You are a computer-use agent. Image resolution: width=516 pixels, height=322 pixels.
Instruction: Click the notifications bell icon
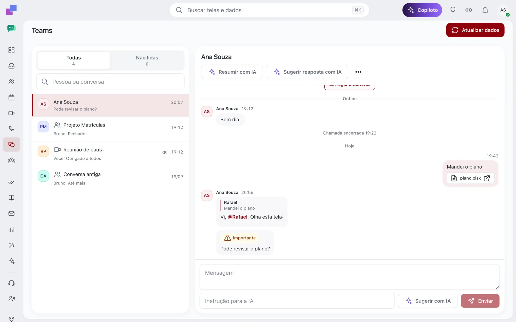(x=485, y=10)
